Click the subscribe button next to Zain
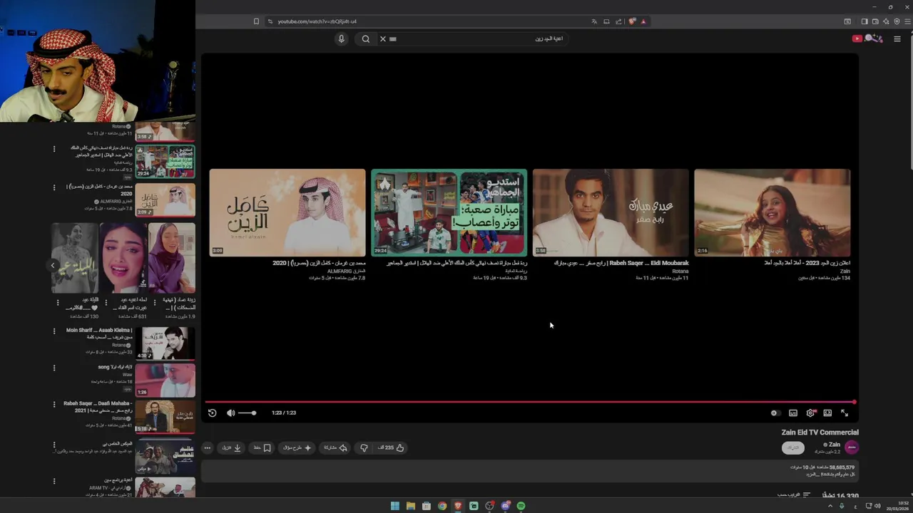 click(793, 447)
